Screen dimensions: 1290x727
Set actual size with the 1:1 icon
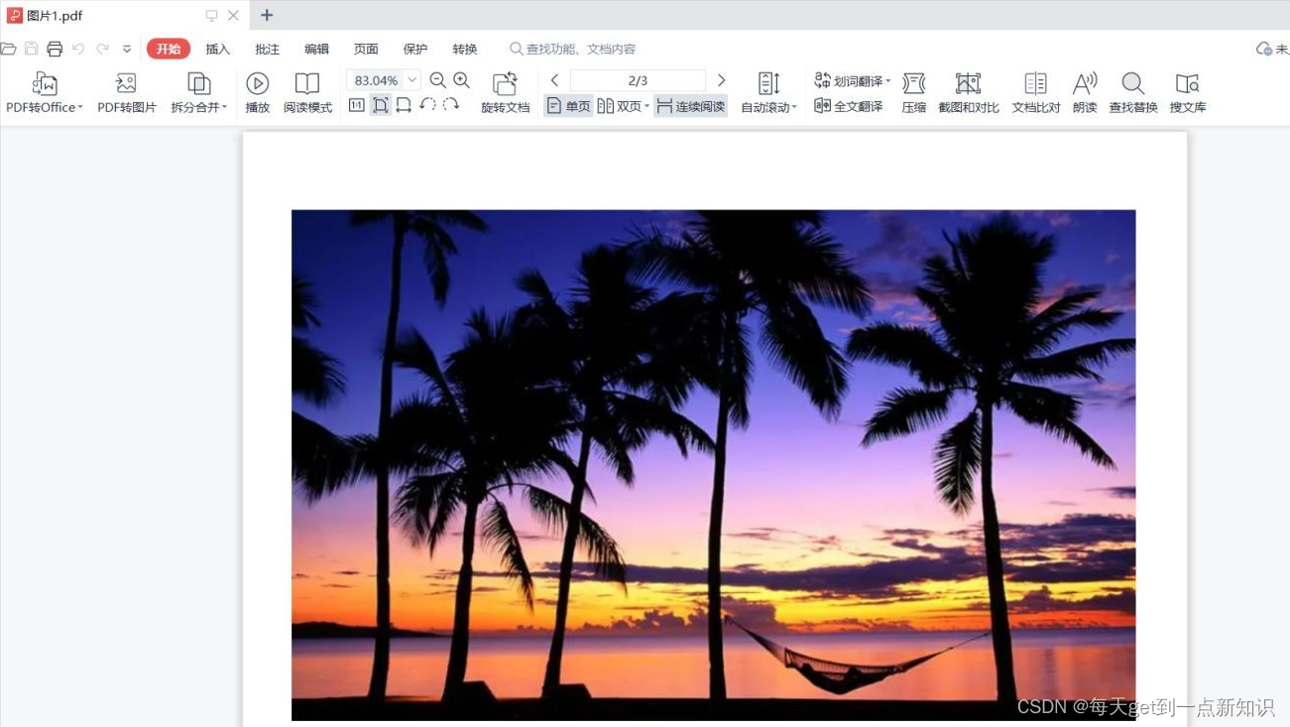[x=356, y=105]
